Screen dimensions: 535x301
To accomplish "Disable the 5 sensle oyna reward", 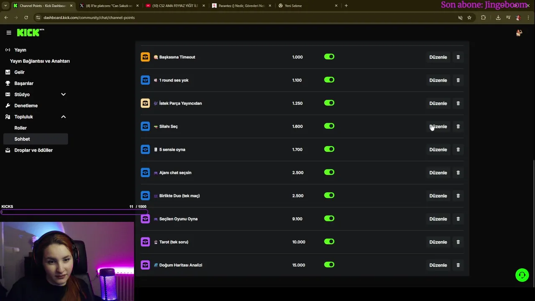I will [329, 149].
